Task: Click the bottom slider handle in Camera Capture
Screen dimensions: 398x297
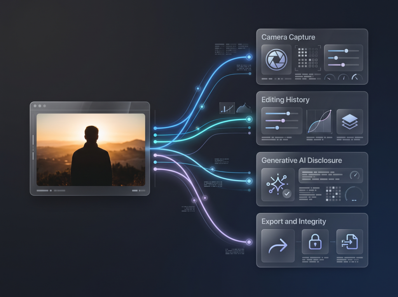Action: pyautogui.click(x=343, y=65)
